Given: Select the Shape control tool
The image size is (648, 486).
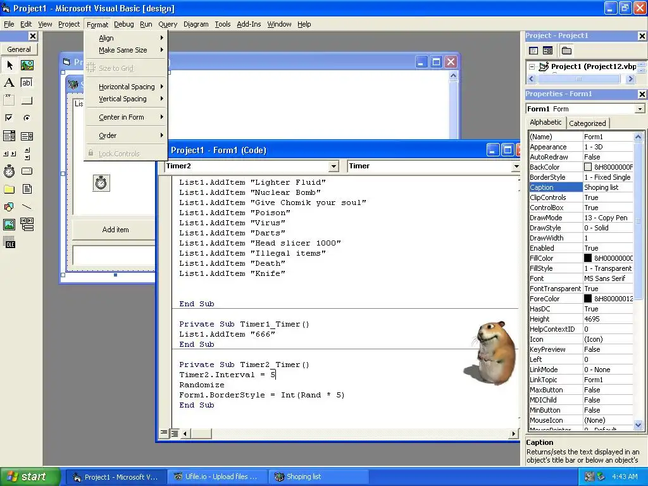Looking at the screenshot, I should click(x=9, y=207).
